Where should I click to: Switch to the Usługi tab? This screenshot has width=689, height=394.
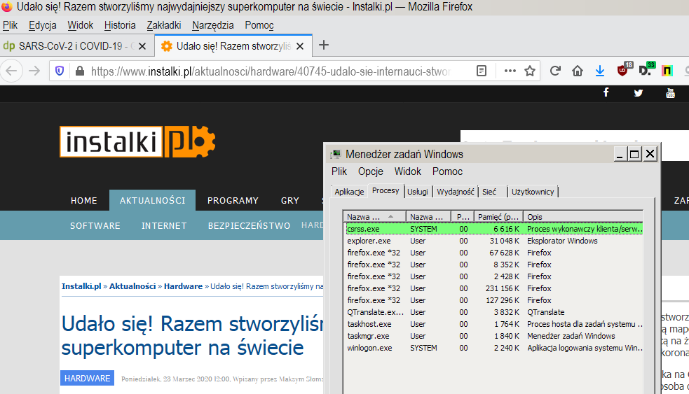tap(418, 192)
